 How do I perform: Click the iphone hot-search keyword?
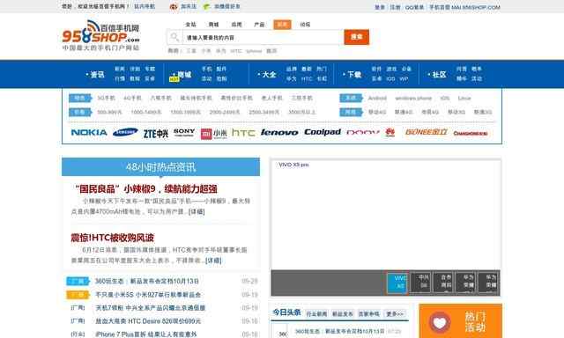(x=254, y=51)
